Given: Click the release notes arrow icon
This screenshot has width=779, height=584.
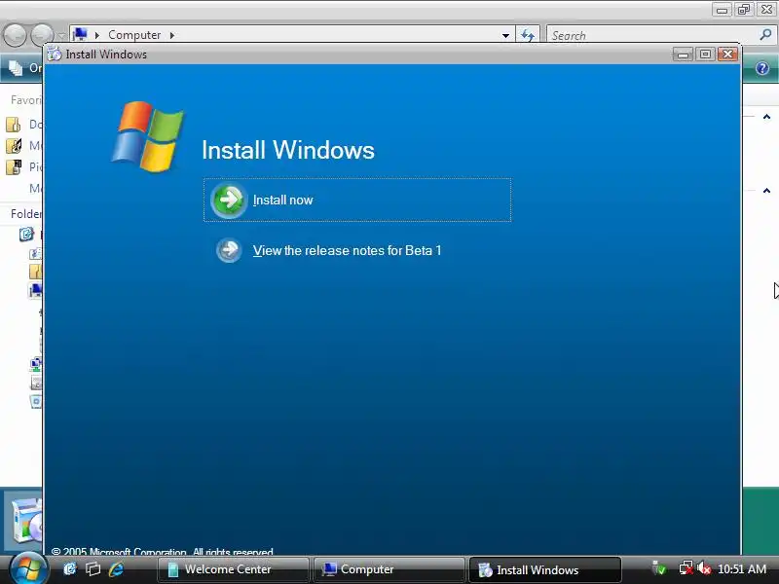Looking at the screenshot, I should pos(229,250).
